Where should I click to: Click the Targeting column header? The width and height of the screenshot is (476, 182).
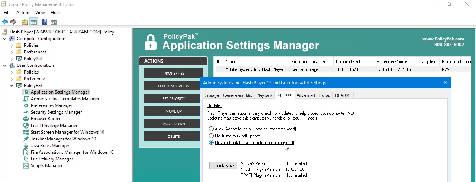[428, 62]
